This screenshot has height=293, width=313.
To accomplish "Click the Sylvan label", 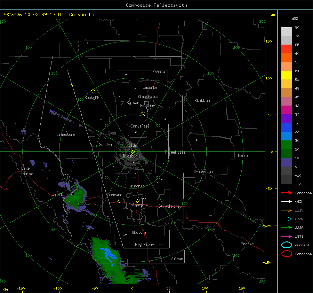I will coord(133,103).
